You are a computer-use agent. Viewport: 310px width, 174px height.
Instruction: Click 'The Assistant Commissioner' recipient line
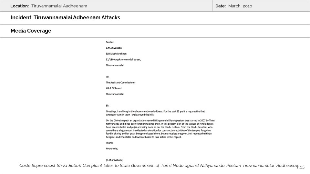click(120, 82)
